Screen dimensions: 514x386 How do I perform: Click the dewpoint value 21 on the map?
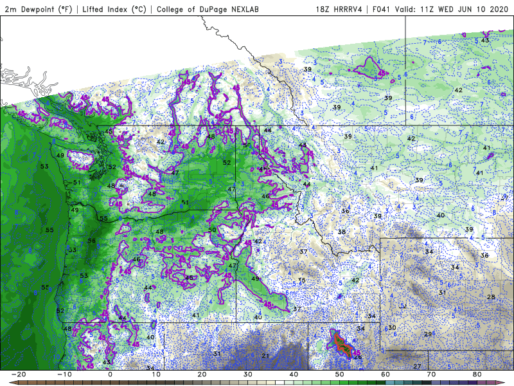tap(265, 356)
